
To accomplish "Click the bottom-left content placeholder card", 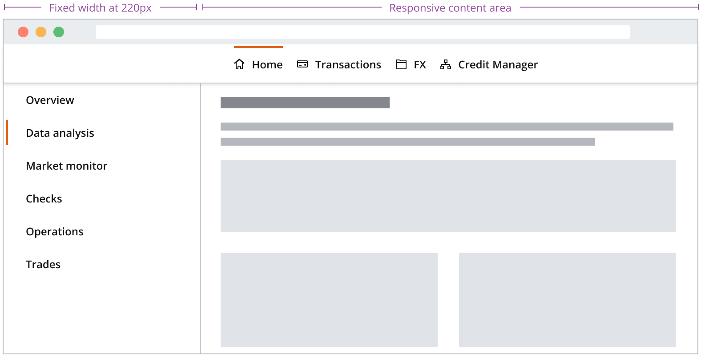I will [329, 300].
